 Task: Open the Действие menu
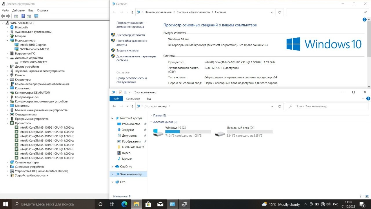[x=18, y=10]
